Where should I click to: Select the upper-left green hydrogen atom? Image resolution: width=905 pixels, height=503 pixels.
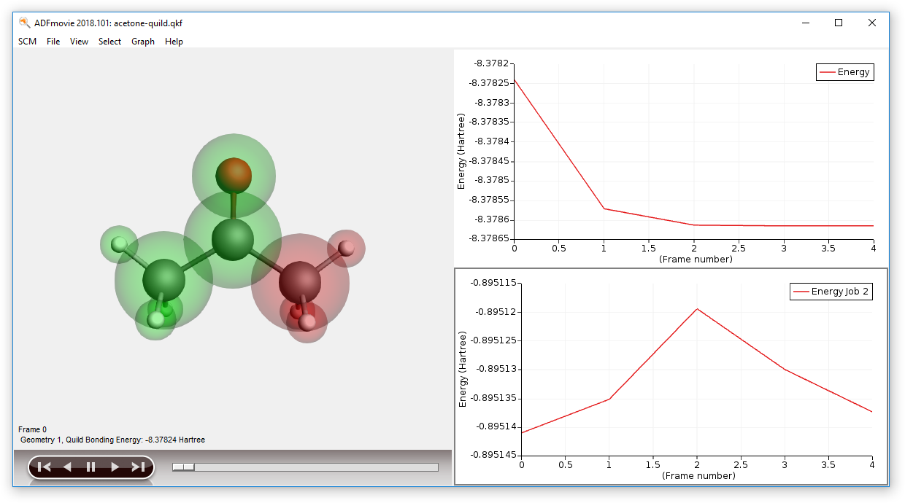click(120, 244)
